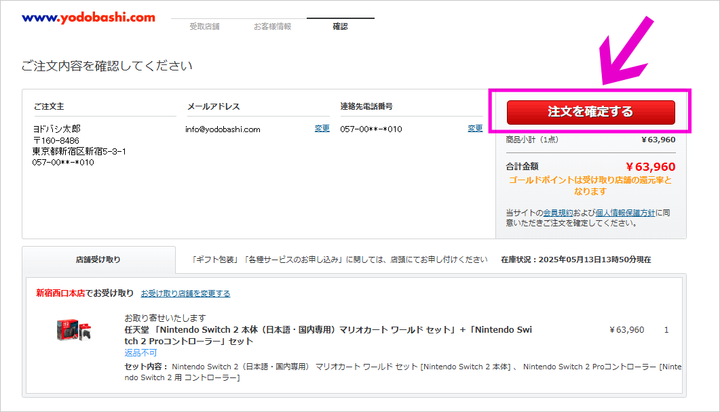The height and width of the screenshot is (412, 720).
Task: Click the red total amount ¥63,960
Action: (x=650, y=167)
